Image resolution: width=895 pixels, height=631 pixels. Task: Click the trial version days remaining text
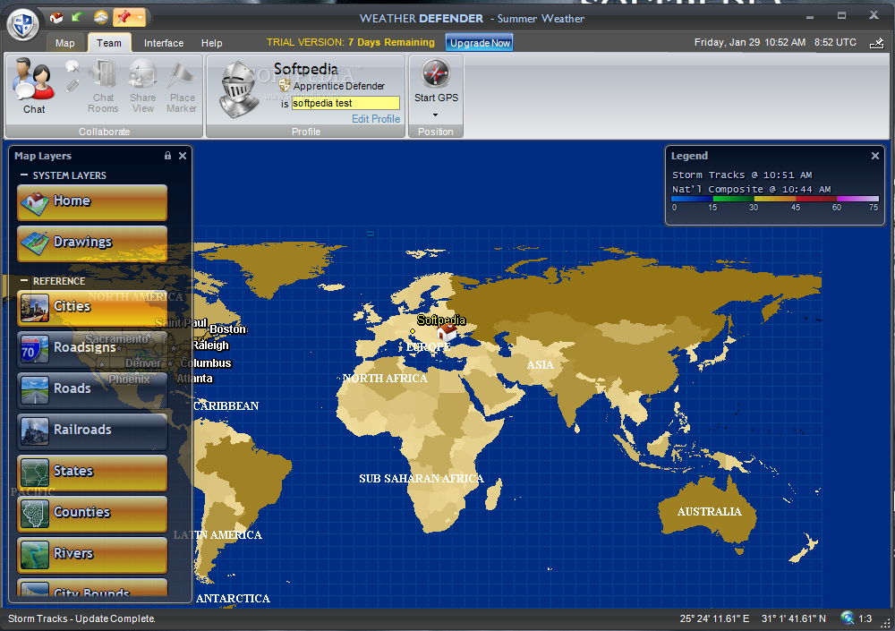[351, 42]
